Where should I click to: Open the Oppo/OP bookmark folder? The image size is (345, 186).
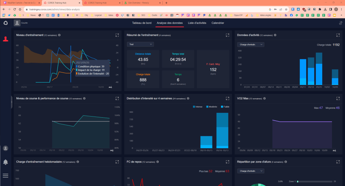tap(236, 15)
